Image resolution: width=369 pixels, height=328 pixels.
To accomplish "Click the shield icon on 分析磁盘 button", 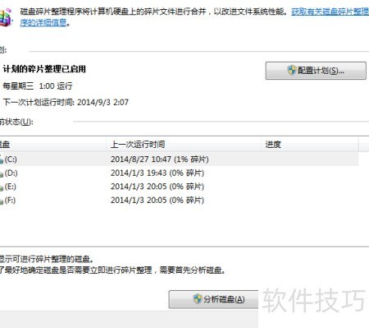I will click(198, 299).
